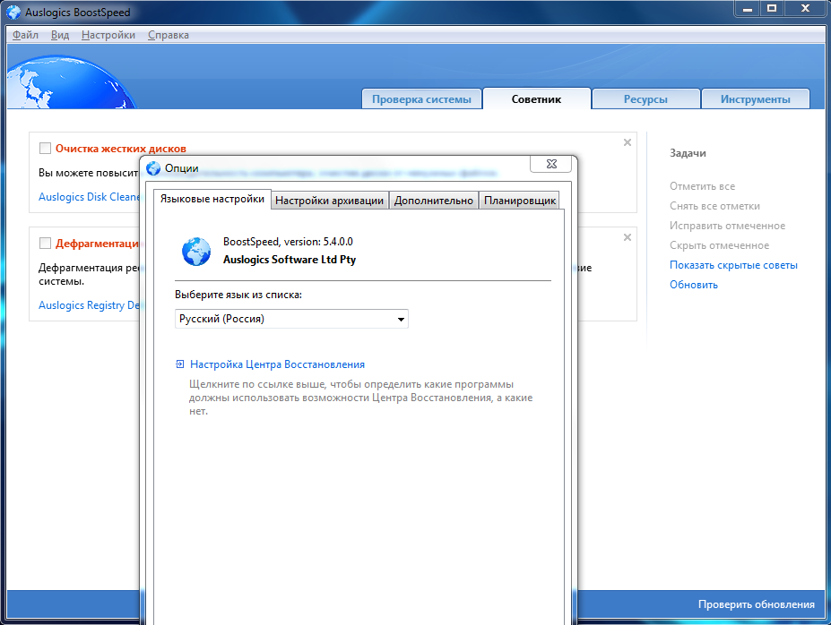Click arrow icon beside Настройка Центра Восстановления
Viewport: 831px width, 625px height.
pos(179,364)
